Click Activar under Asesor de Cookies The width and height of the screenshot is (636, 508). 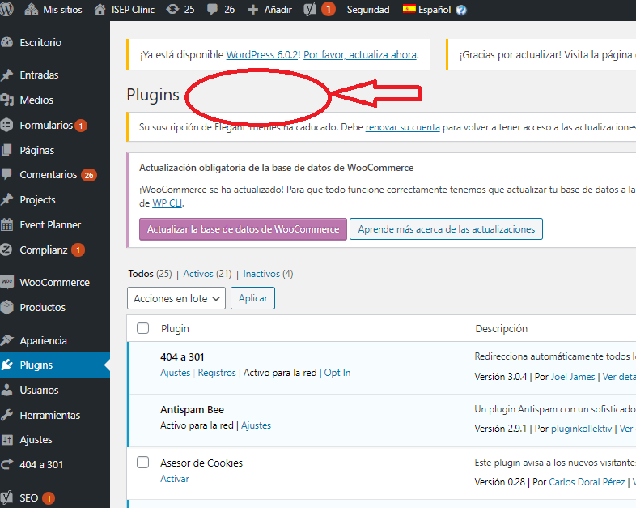175,479
